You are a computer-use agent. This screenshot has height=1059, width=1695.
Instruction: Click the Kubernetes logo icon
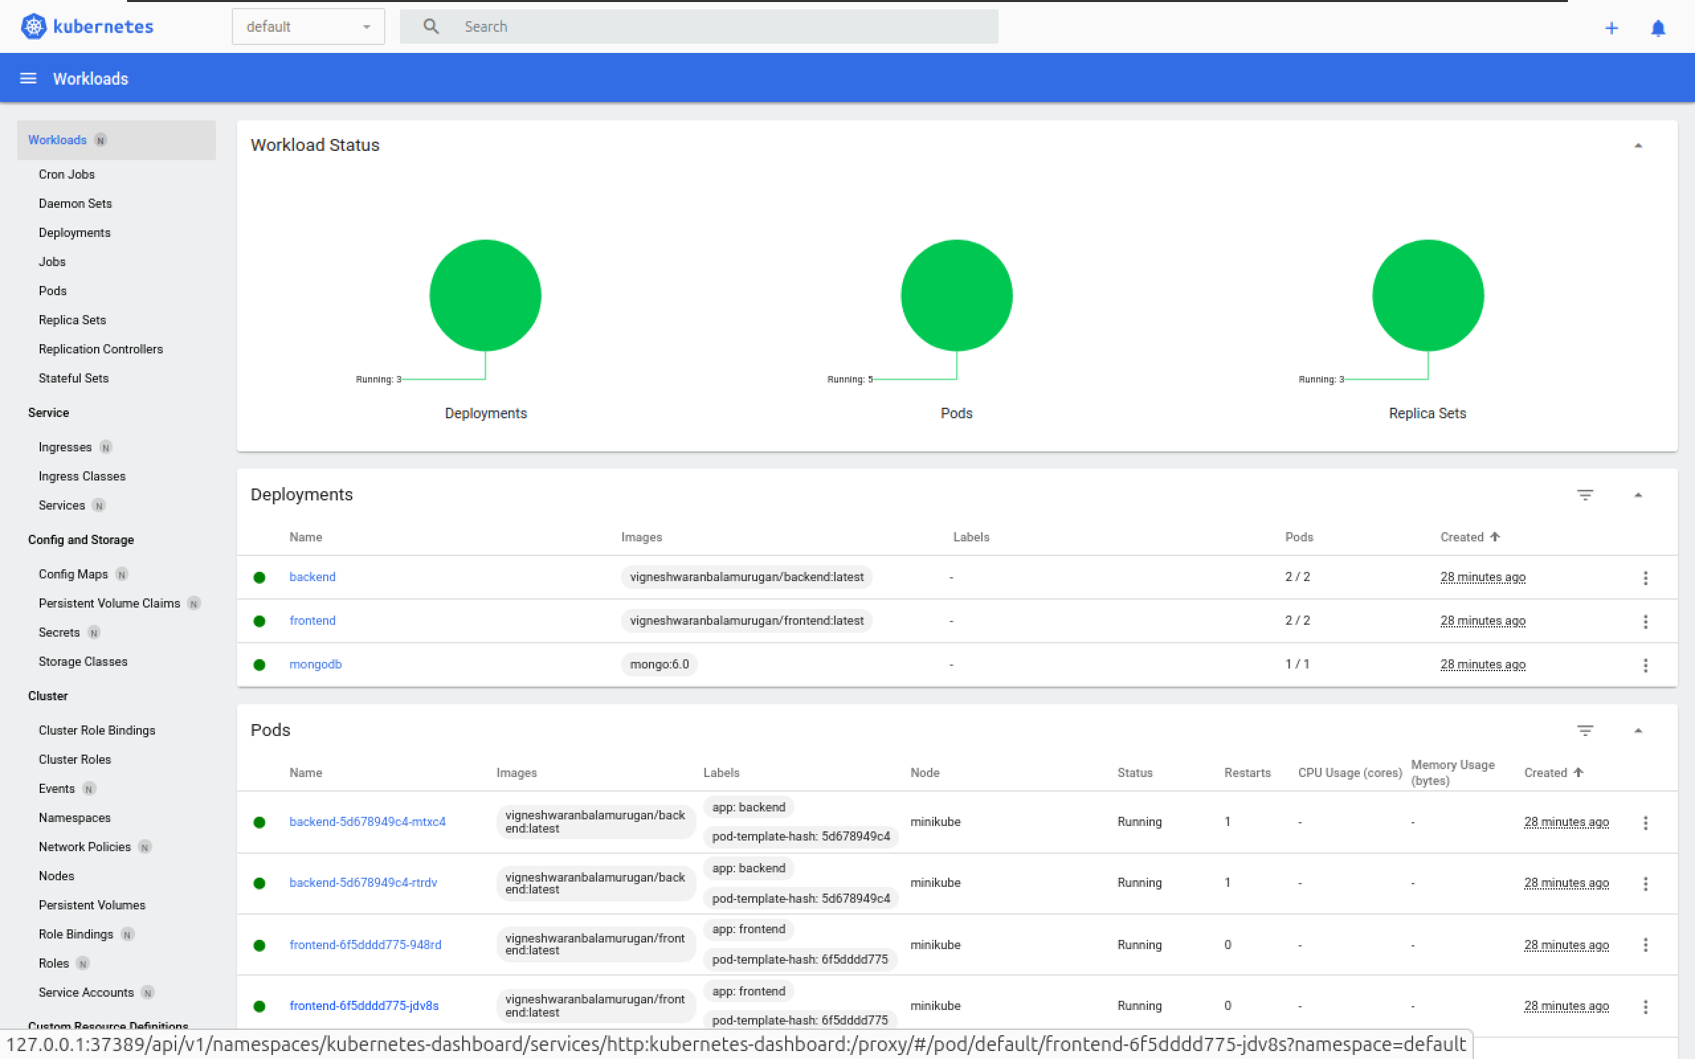coord(33,26)
